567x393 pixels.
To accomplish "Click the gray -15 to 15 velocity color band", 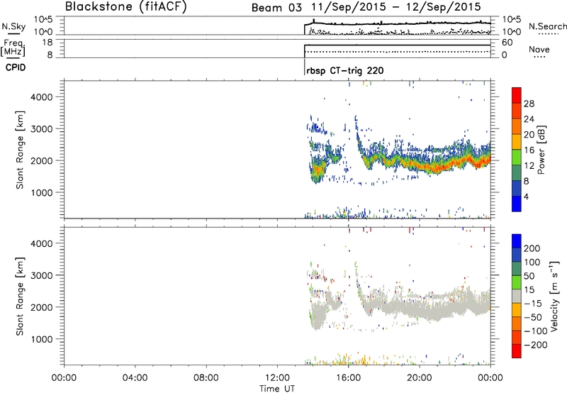I will (517, 296).
